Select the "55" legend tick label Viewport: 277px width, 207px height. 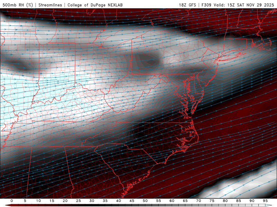pyautogui.click(x=159, y=201)
